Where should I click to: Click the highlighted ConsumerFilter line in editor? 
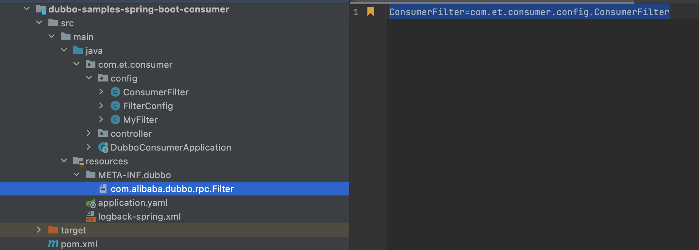tap(529, 12)
